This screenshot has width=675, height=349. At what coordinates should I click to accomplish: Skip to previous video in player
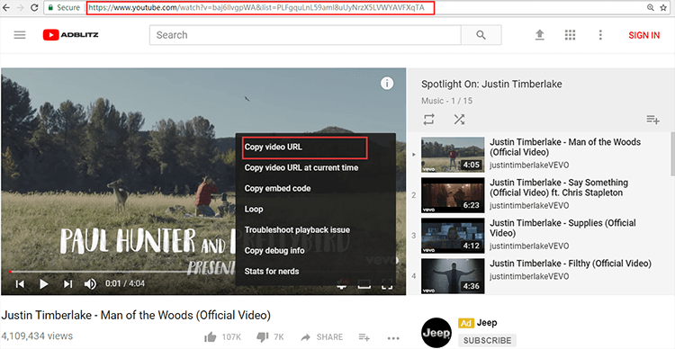(20, 283)
